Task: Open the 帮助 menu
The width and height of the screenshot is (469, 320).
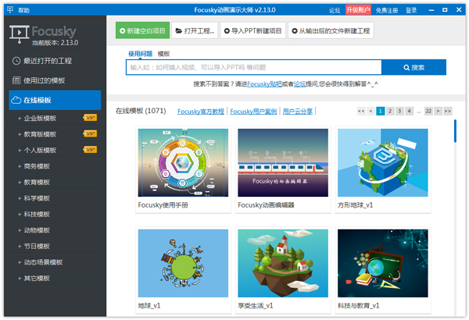Action: (24, 10)
